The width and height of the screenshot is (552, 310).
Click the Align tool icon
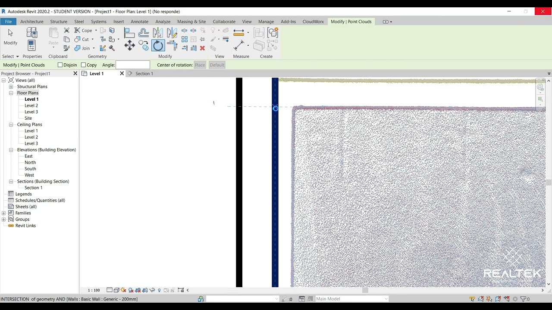click(129, 33)
